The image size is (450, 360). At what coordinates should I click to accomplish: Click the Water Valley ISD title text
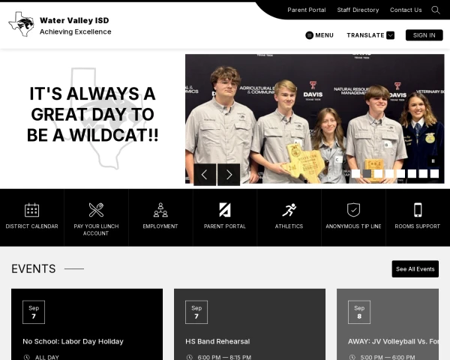[74, 20]
